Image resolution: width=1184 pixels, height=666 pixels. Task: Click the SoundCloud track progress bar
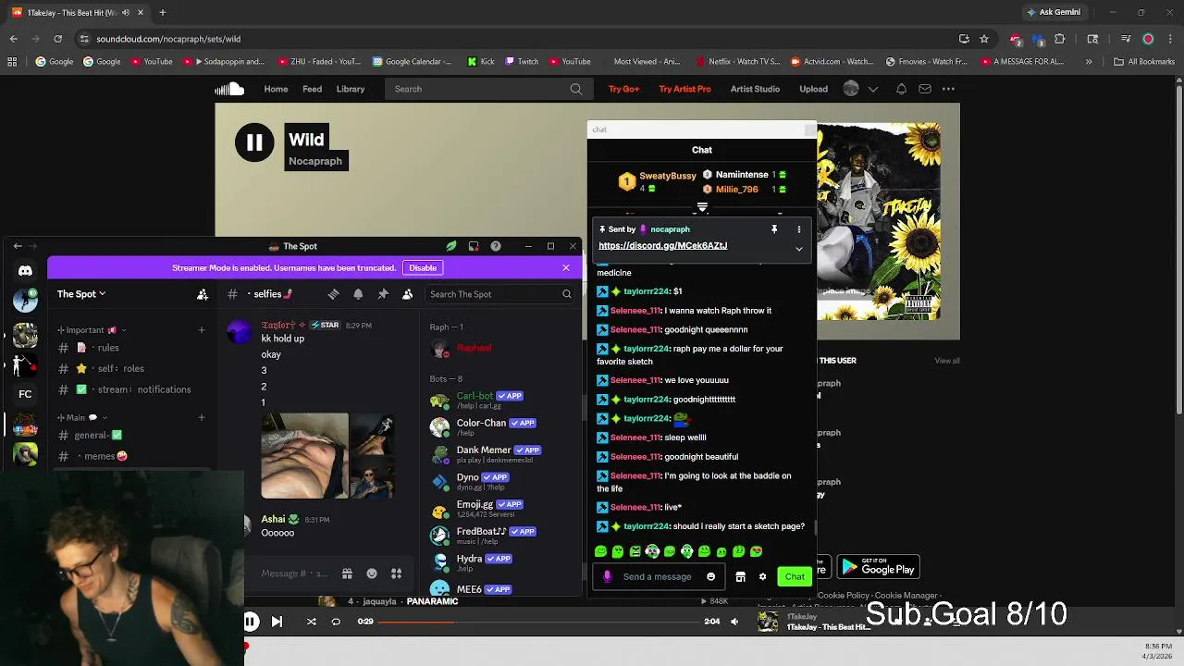tap(536, 622)
